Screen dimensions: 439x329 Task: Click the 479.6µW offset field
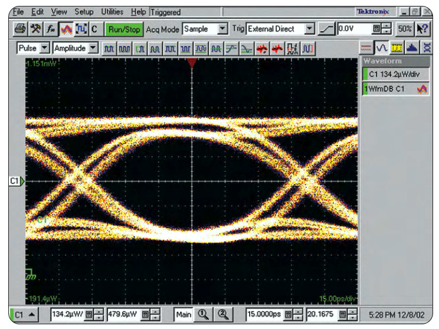coord(124,314)
